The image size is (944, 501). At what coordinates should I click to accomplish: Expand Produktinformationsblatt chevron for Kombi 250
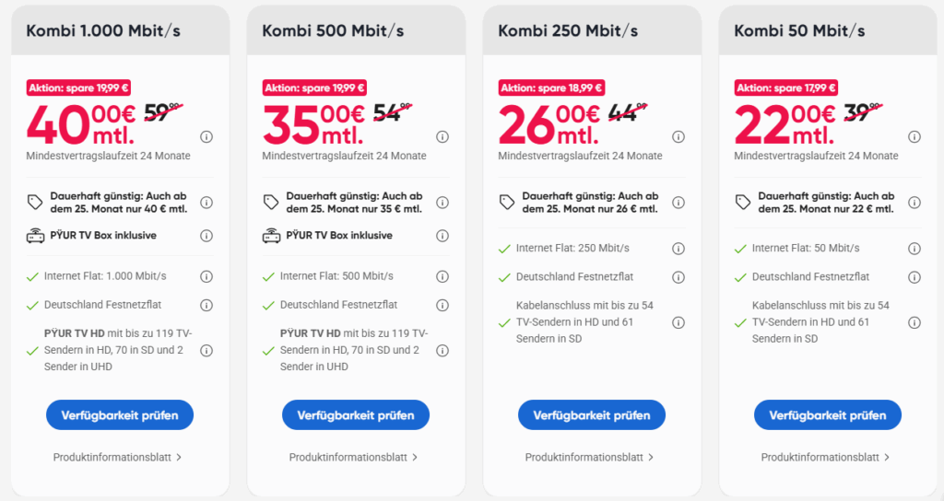pos(651,457)
